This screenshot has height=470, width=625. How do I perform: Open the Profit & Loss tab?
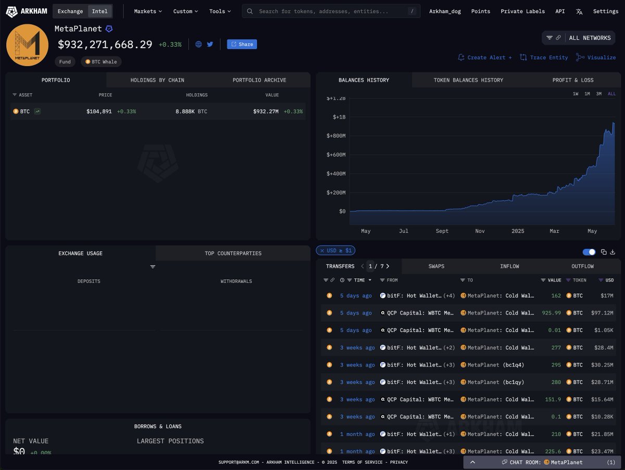(x=573, y=80)
